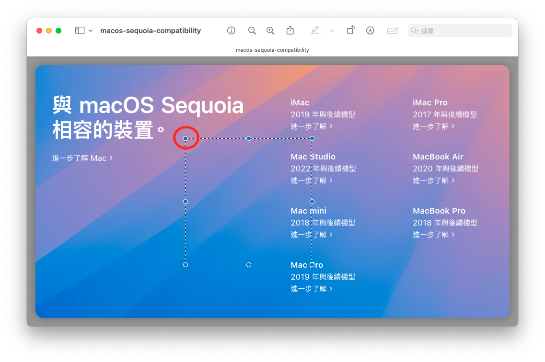Viewport: 545px width, 362px height.
Task: Click the left-middle selection handle
Action: (x=186, y=202)
